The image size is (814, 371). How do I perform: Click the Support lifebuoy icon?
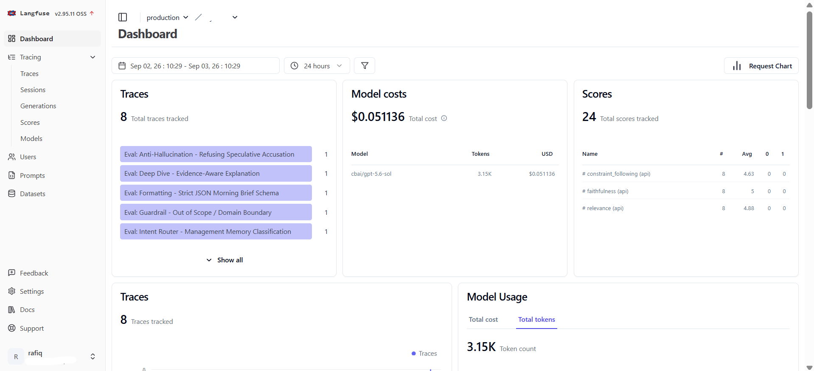[12, 328]
